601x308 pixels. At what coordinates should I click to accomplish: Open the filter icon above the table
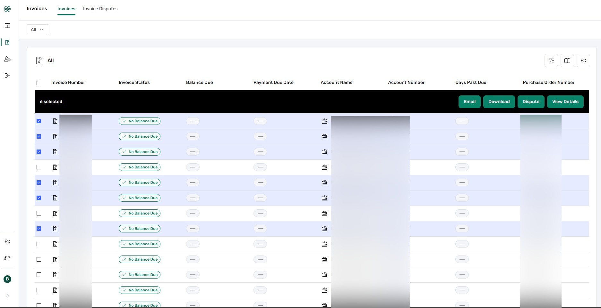(551, 61)
